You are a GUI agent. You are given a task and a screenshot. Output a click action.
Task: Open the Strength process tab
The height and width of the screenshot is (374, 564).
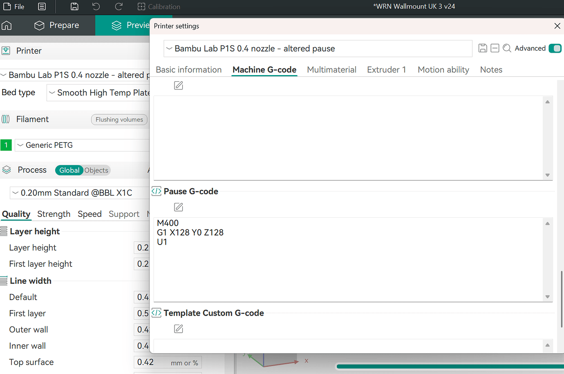tap(54, 214)
